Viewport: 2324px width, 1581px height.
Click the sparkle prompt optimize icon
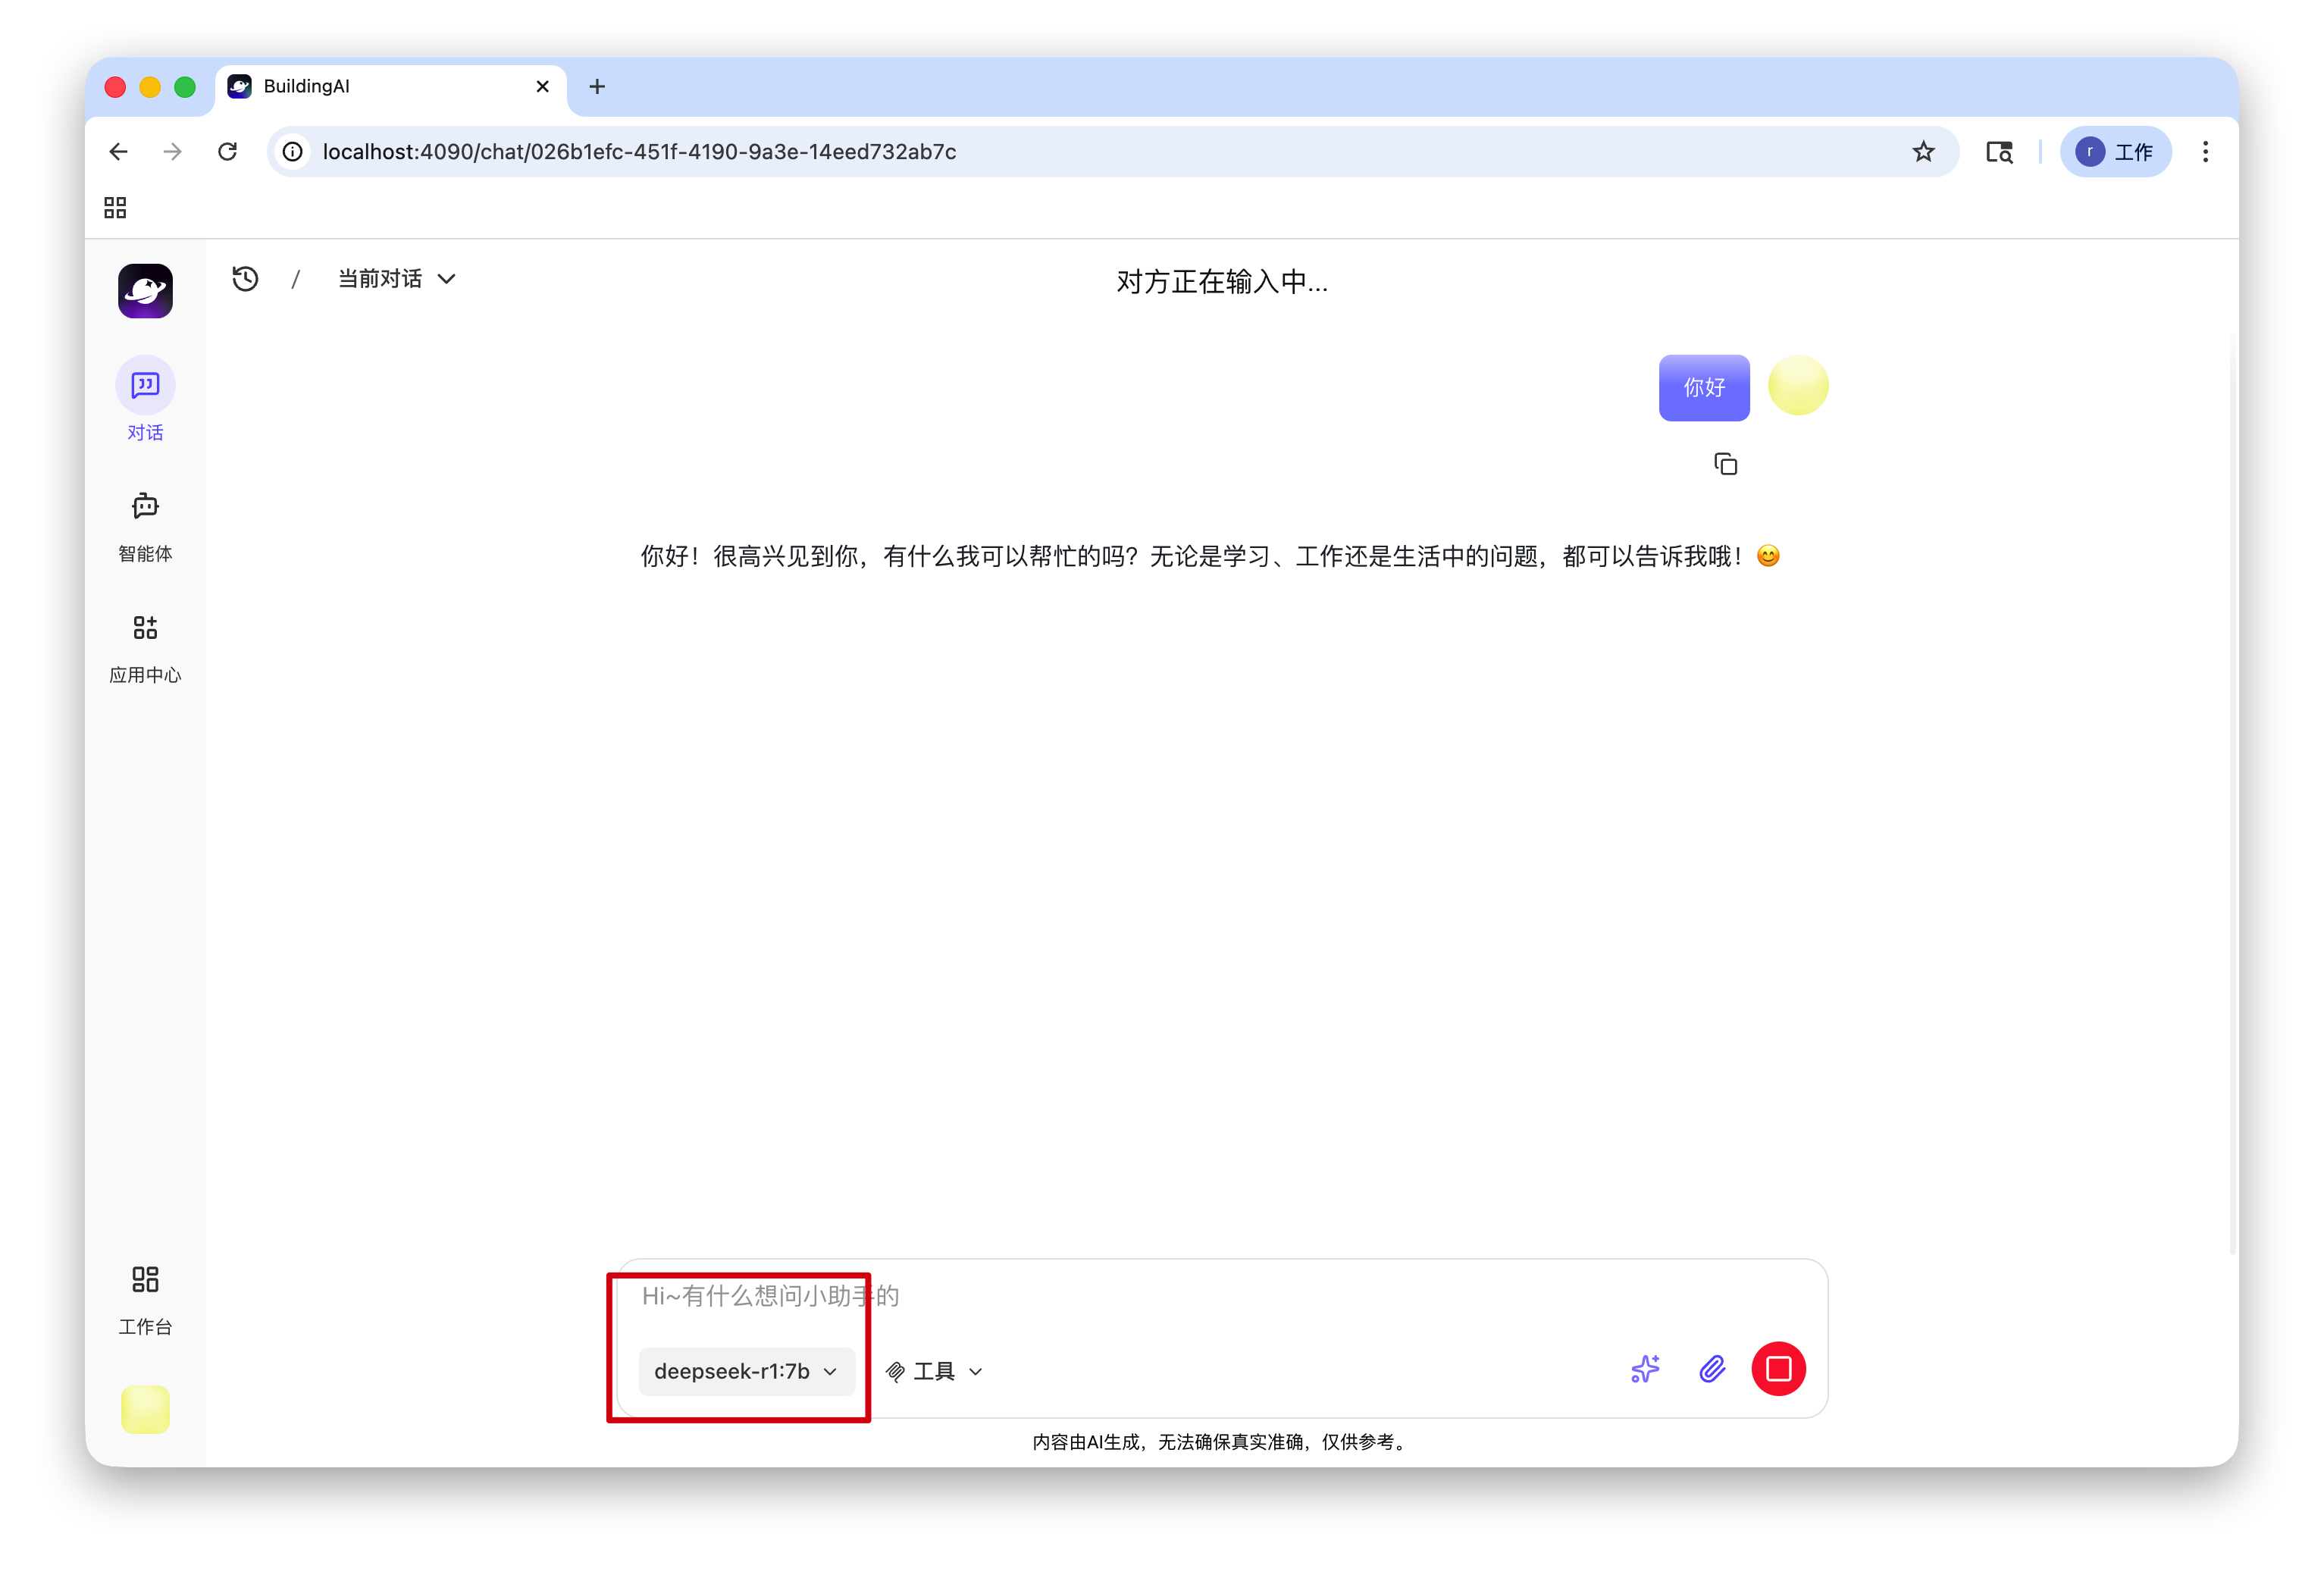coord(1645,1369)
